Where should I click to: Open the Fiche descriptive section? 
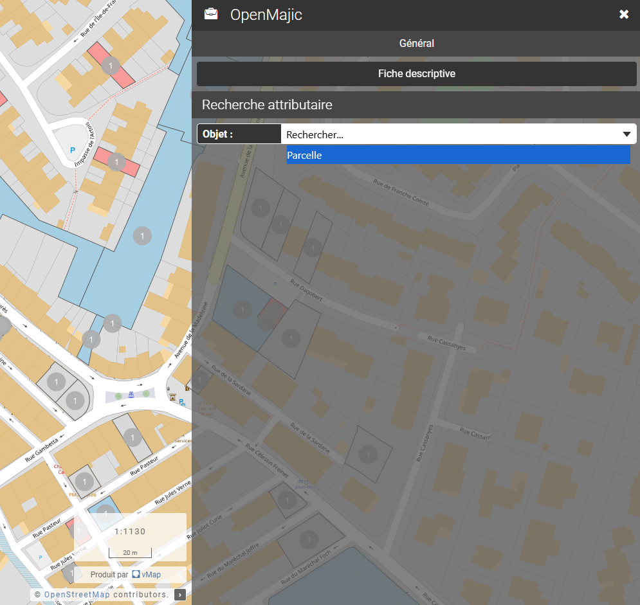[416, 73]
